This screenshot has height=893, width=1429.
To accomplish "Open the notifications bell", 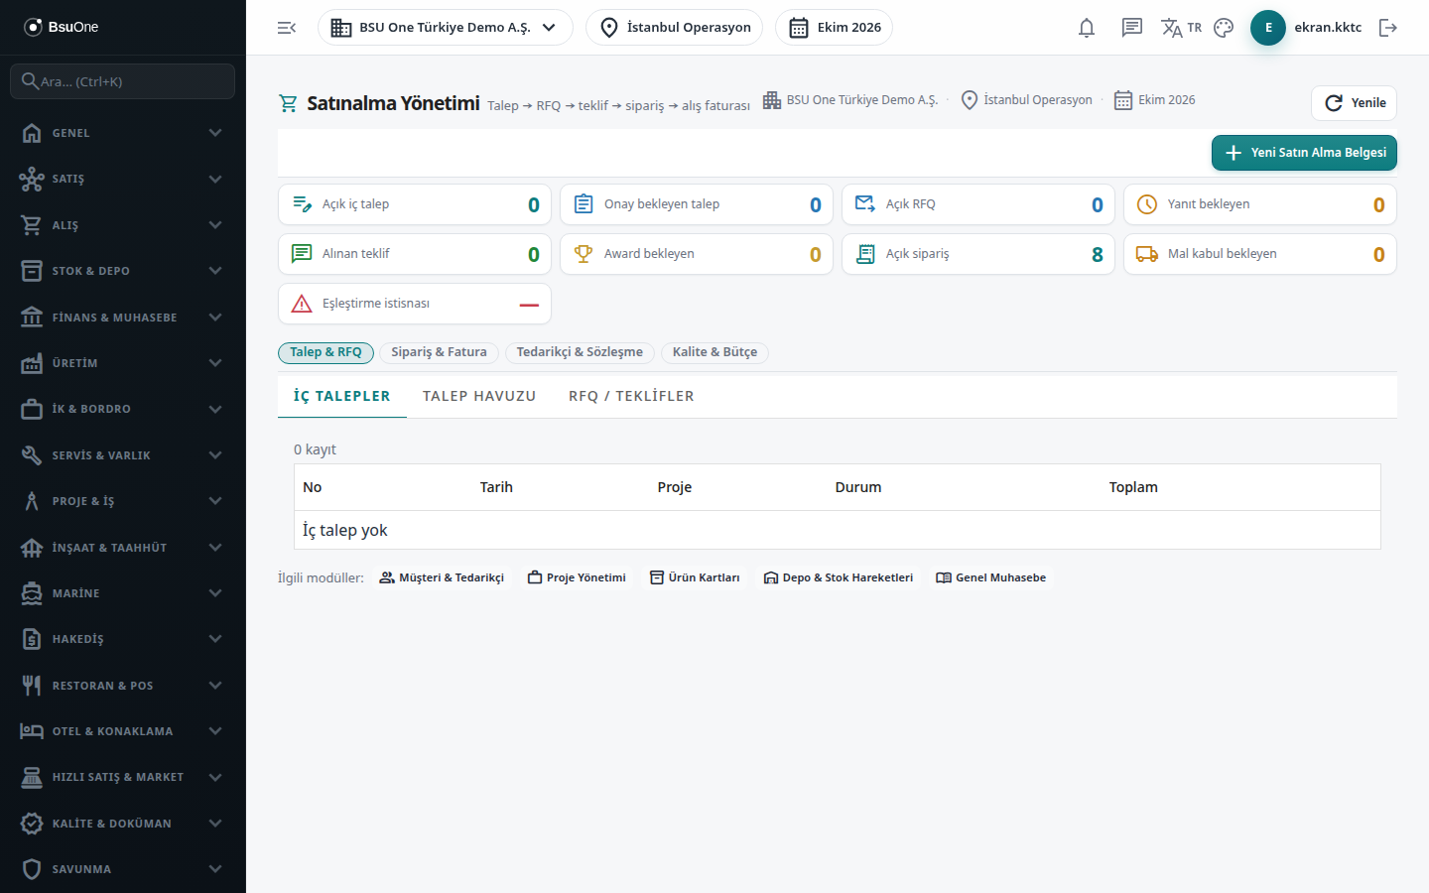I will pos(1087,28).
